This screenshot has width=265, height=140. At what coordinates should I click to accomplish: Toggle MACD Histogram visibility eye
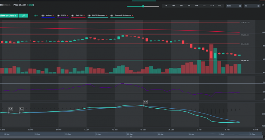click(x=89, y=15)
